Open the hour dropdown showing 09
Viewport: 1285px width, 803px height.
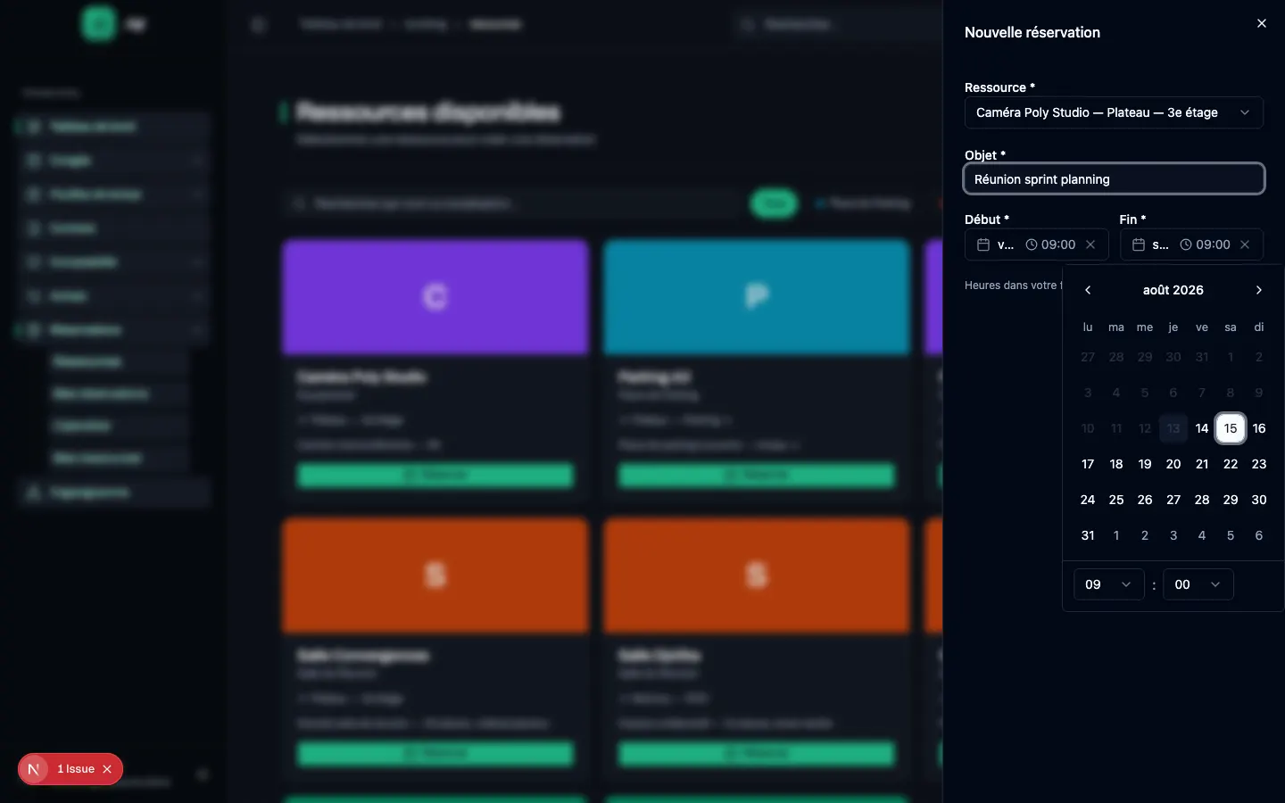[x=1108, y=584]
